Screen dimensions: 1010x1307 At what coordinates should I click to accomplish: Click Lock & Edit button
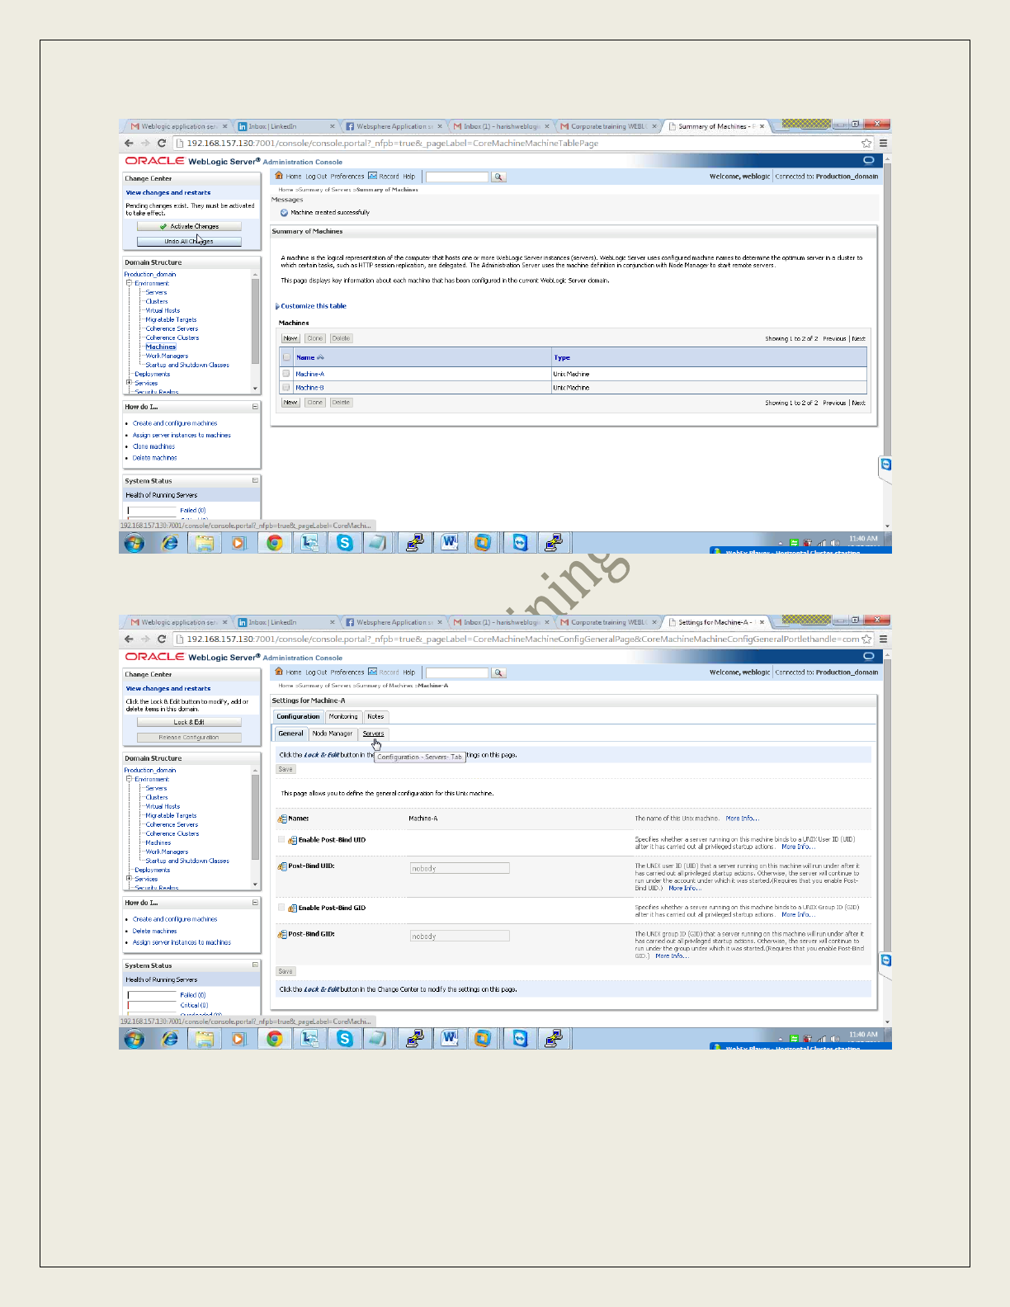(189, 722)
